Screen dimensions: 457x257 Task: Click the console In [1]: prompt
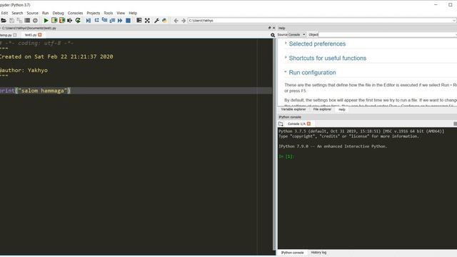(x=286, y=156)
